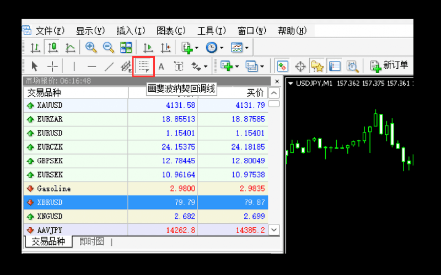Open the 窗口(W) menu
441x275 pixels.
click(x=252, y=31)
